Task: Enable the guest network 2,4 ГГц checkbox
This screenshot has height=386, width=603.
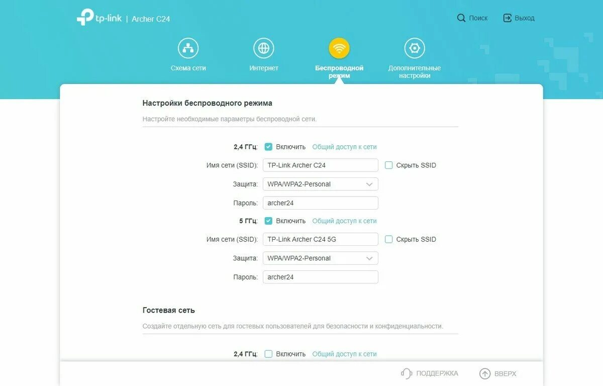Action: 268,354
